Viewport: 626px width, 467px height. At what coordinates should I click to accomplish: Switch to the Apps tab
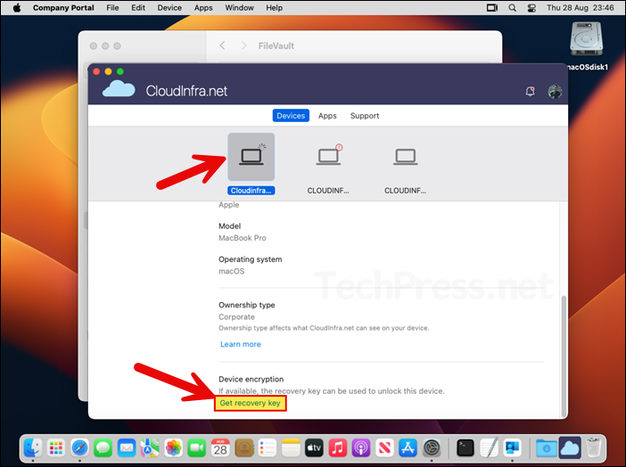pos(327,116)
